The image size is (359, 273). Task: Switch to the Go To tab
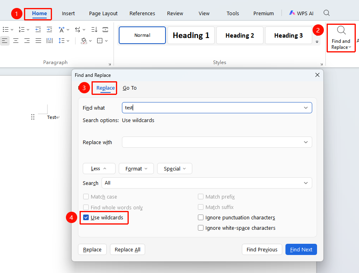point(130,88)
